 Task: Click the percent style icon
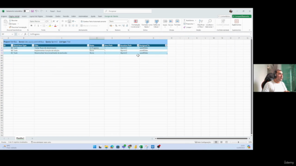coord(116,26)
